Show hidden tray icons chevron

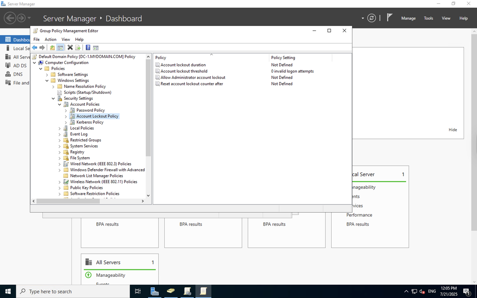click(x=406, y=291)
